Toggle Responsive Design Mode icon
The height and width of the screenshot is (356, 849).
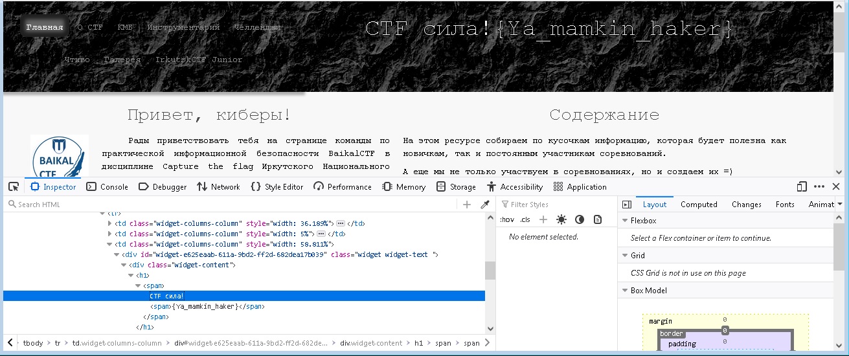click(x=802, y=186)
